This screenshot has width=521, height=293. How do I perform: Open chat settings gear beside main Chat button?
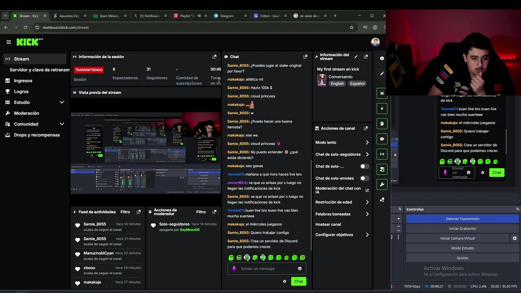(x=285, y=281)
